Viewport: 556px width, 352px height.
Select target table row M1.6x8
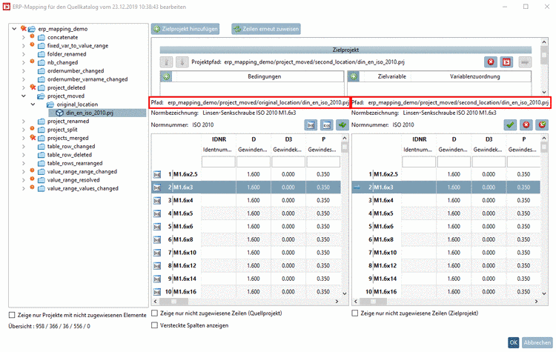pos(446,240)
